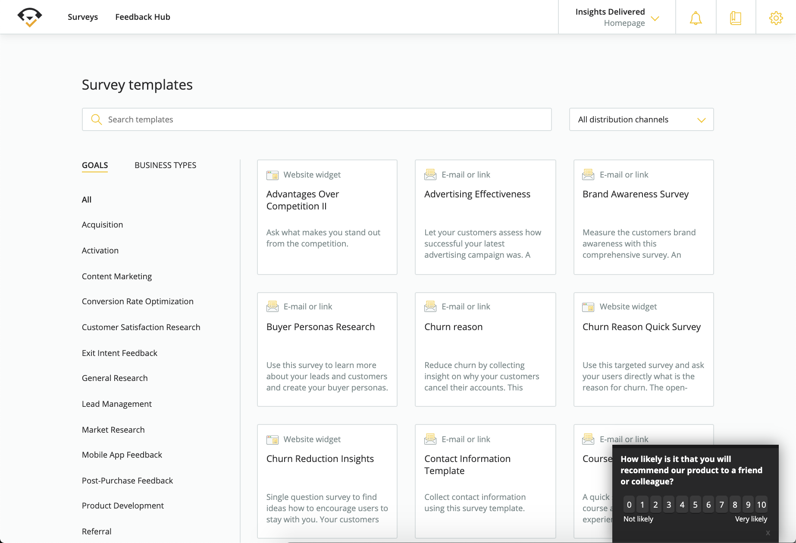Click the e-mail or link icon on Churn reason
796x543 pixels.
click(x=430, y=306)
